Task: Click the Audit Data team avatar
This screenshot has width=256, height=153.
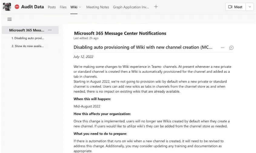Action: pos(7,7)
